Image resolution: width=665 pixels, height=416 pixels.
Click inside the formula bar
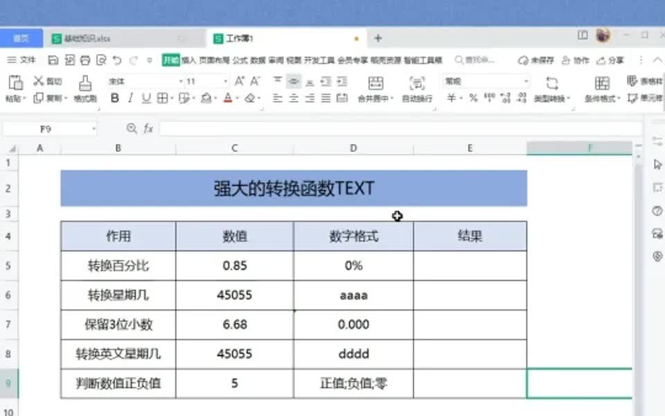pyautogui.click(x=346, y=129)
